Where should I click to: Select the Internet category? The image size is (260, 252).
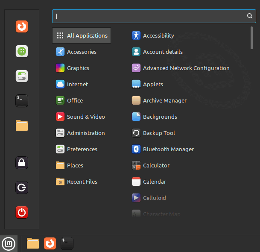82,84
